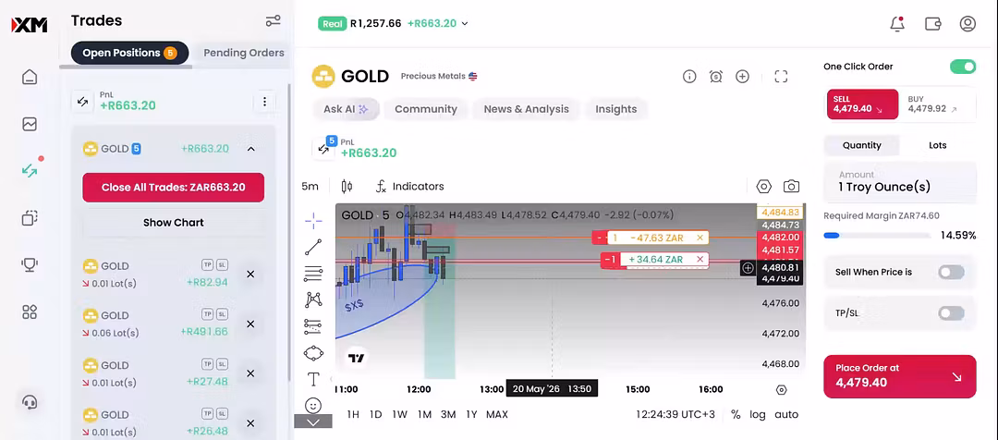The width and height of the screenshot is (998, 440).
Task: Open the apps grid icon in sidebar
Action: 30,312
